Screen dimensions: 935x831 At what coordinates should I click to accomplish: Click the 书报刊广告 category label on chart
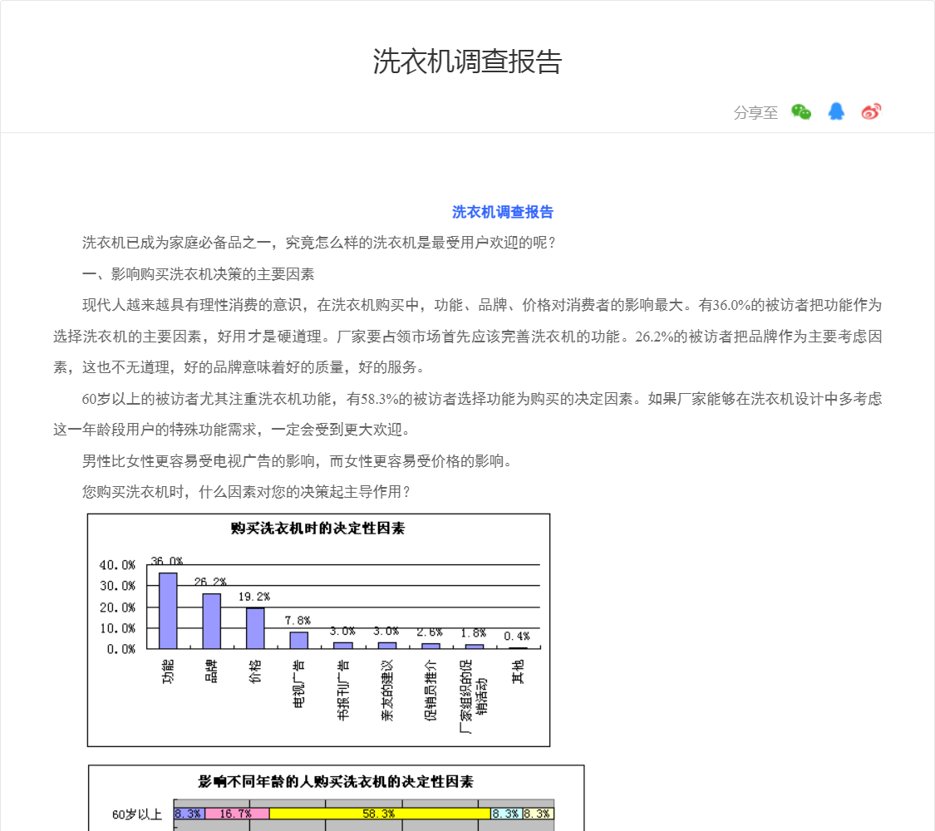tap(343, 690)
